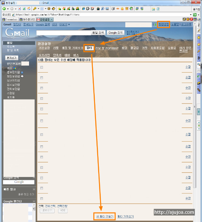Tick the last filter row checkbox
Screen dimensions: 202x222
click(x=42, y=199)
